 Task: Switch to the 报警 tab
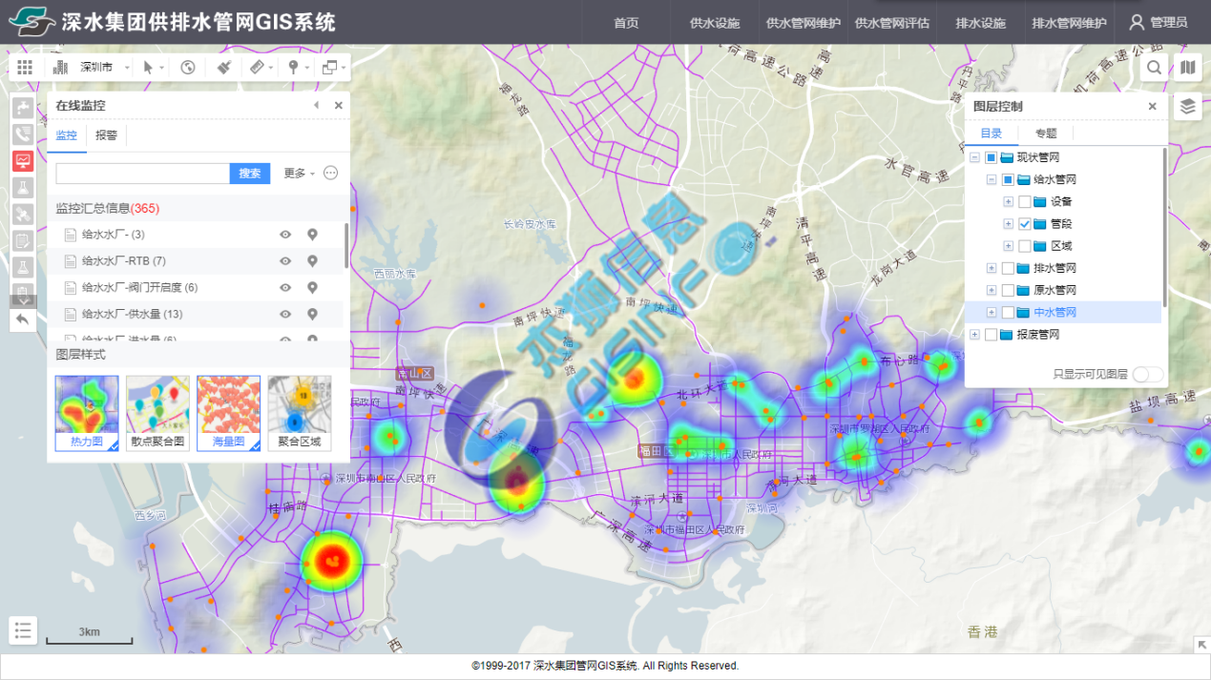click(x=106, y=135)
